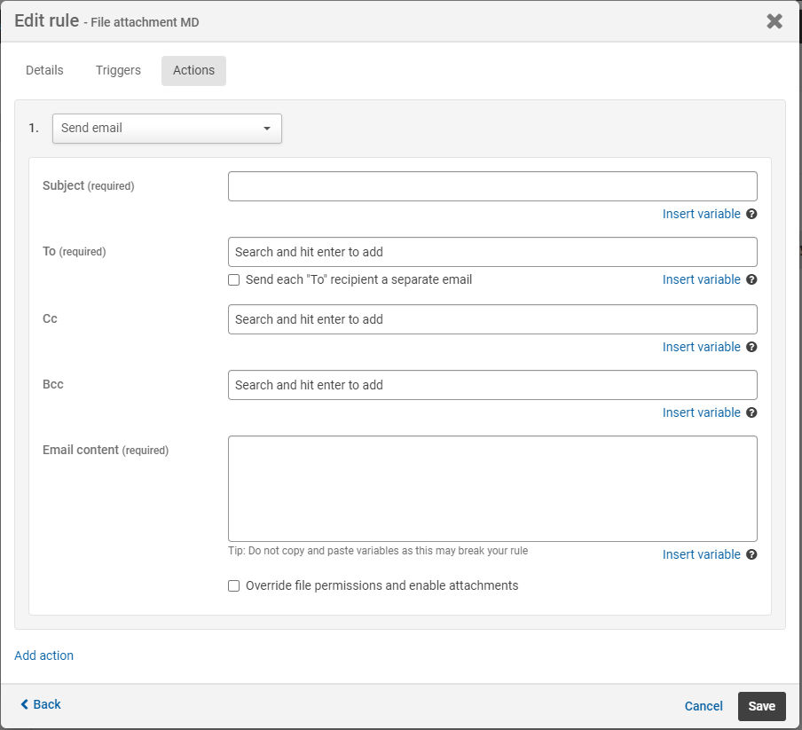Cancel editing the rule

coord(704,706)
